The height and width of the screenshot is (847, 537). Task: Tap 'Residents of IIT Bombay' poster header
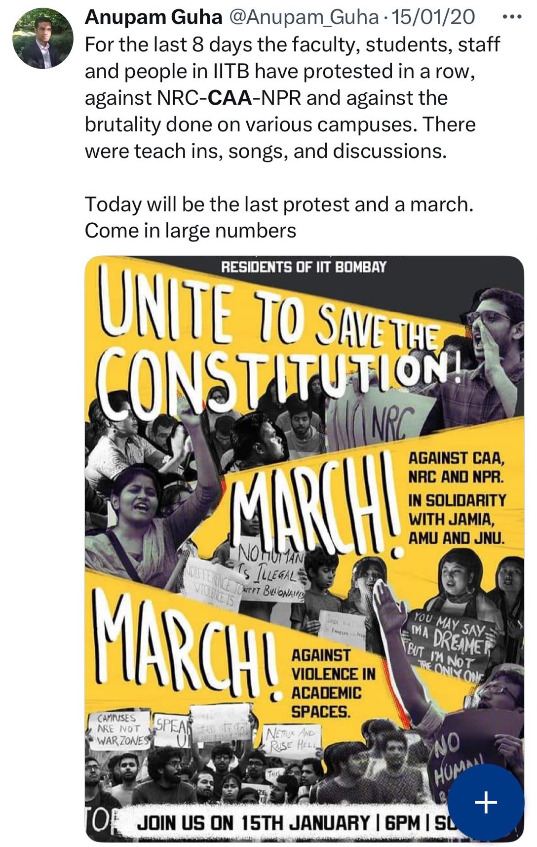click(x=304, y=267)
